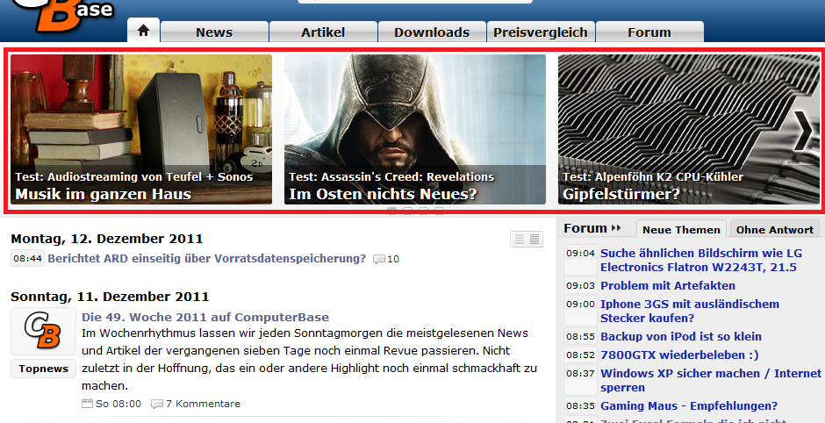
Task: Open thread '7800GTX wiederbeleben :)'
Action: pyautogui.click(x=679, y=355)
